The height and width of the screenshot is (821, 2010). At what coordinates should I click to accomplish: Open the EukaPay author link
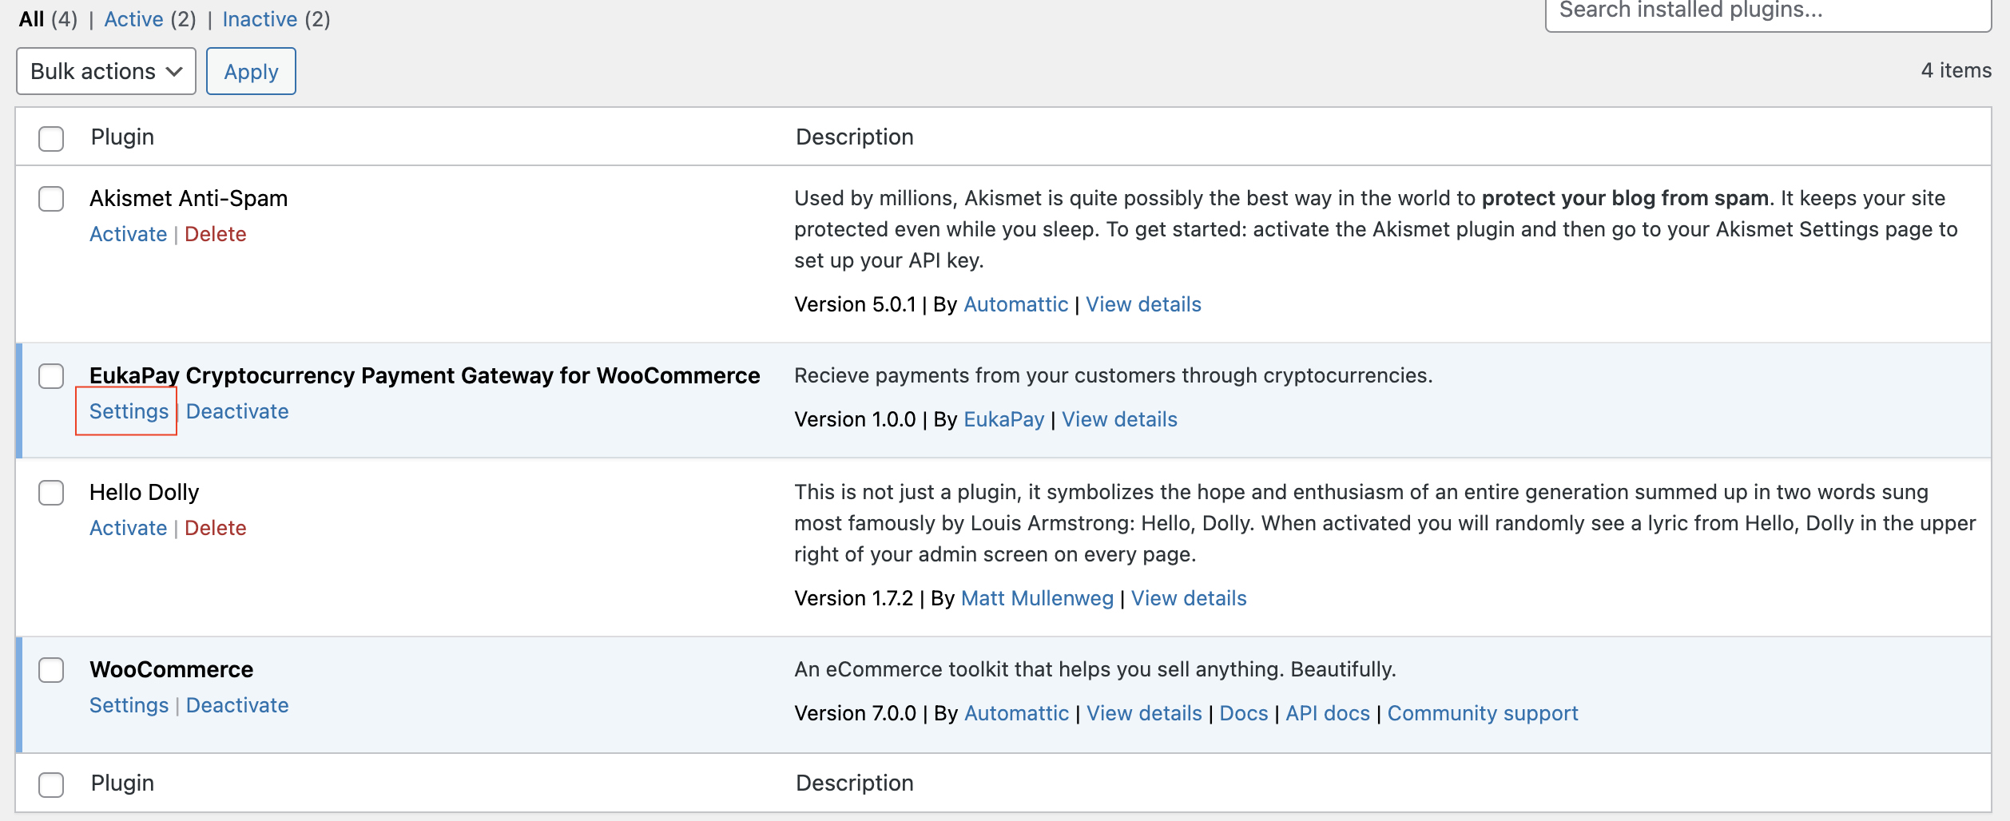[x=1004, y=419]
